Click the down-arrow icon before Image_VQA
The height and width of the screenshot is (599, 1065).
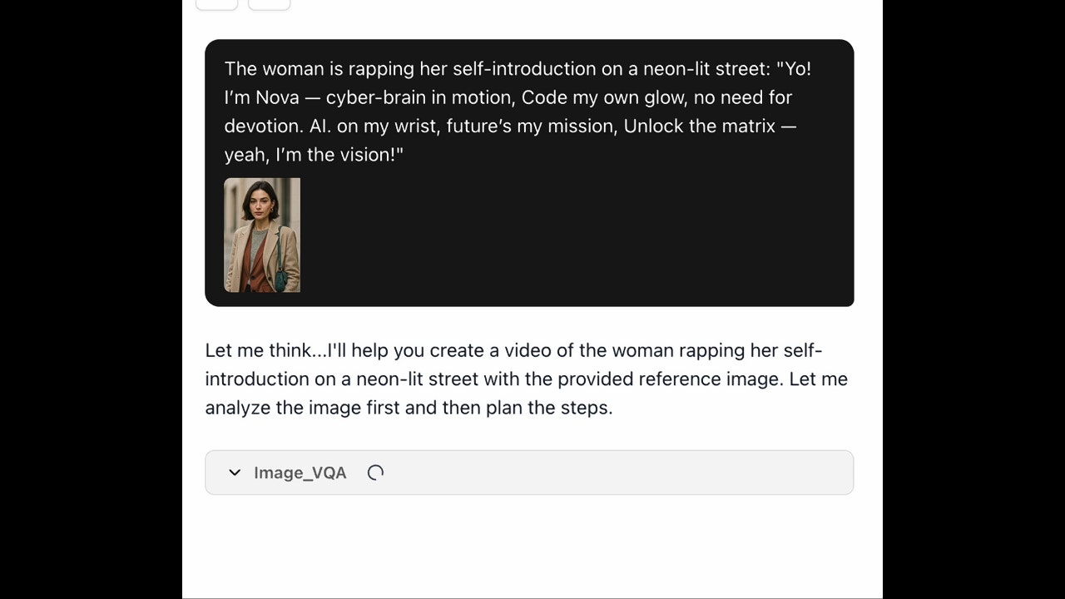point(235,473)
